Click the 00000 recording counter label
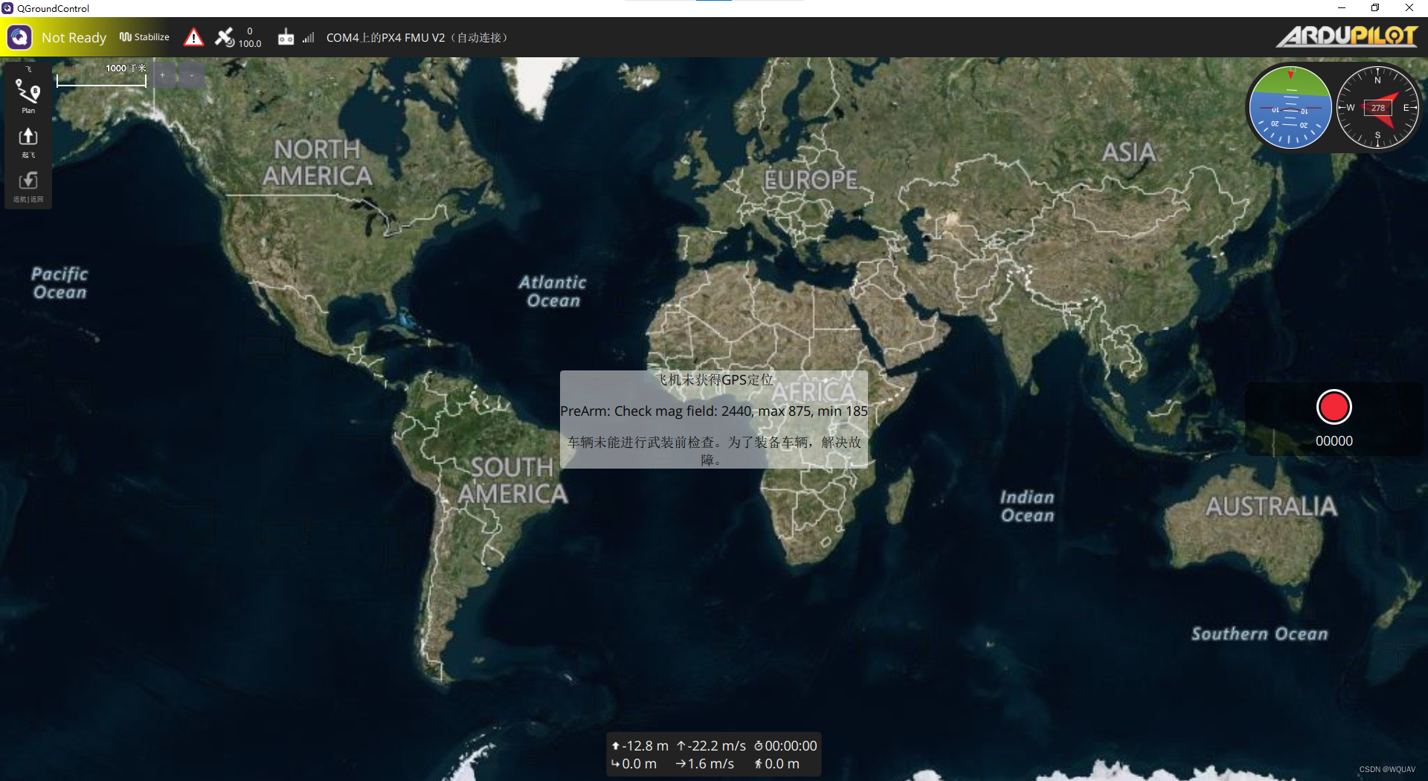The width and height of the screenshot is (1428, 781). [1334, 440]
